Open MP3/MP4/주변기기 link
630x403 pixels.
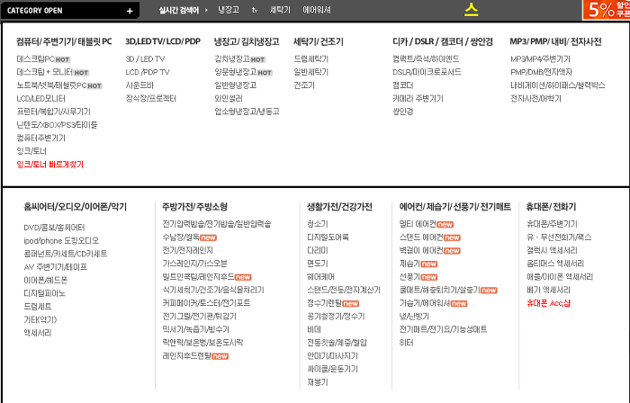[540, 59]
